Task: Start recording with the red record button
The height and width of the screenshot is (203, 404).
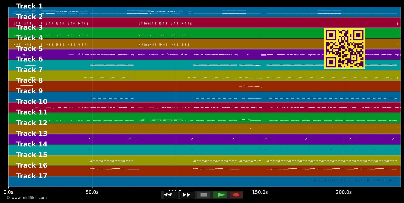Action: (236, 195)
